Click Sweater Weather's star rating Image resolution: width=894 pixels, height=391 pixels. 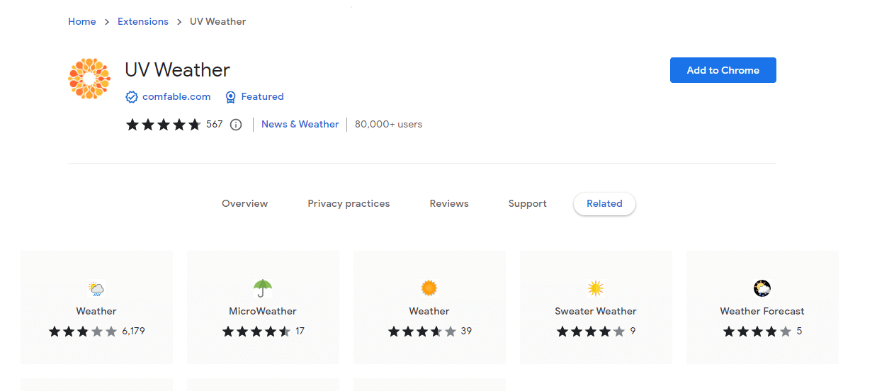pyautogui.click(x=591, y=331)
